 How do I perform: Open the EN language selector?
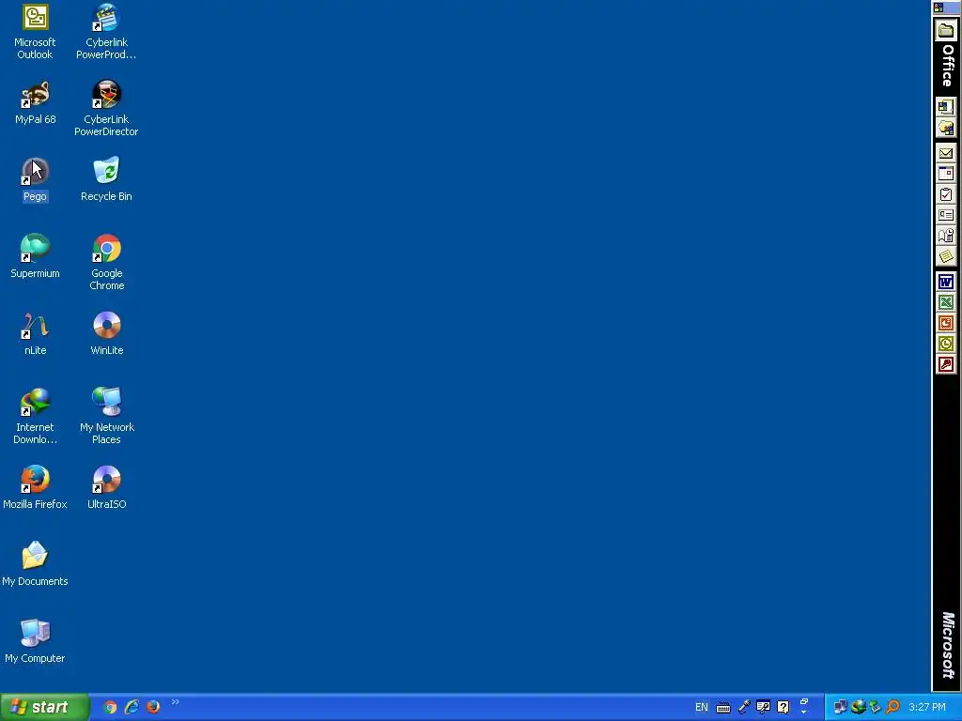[701, 707]
